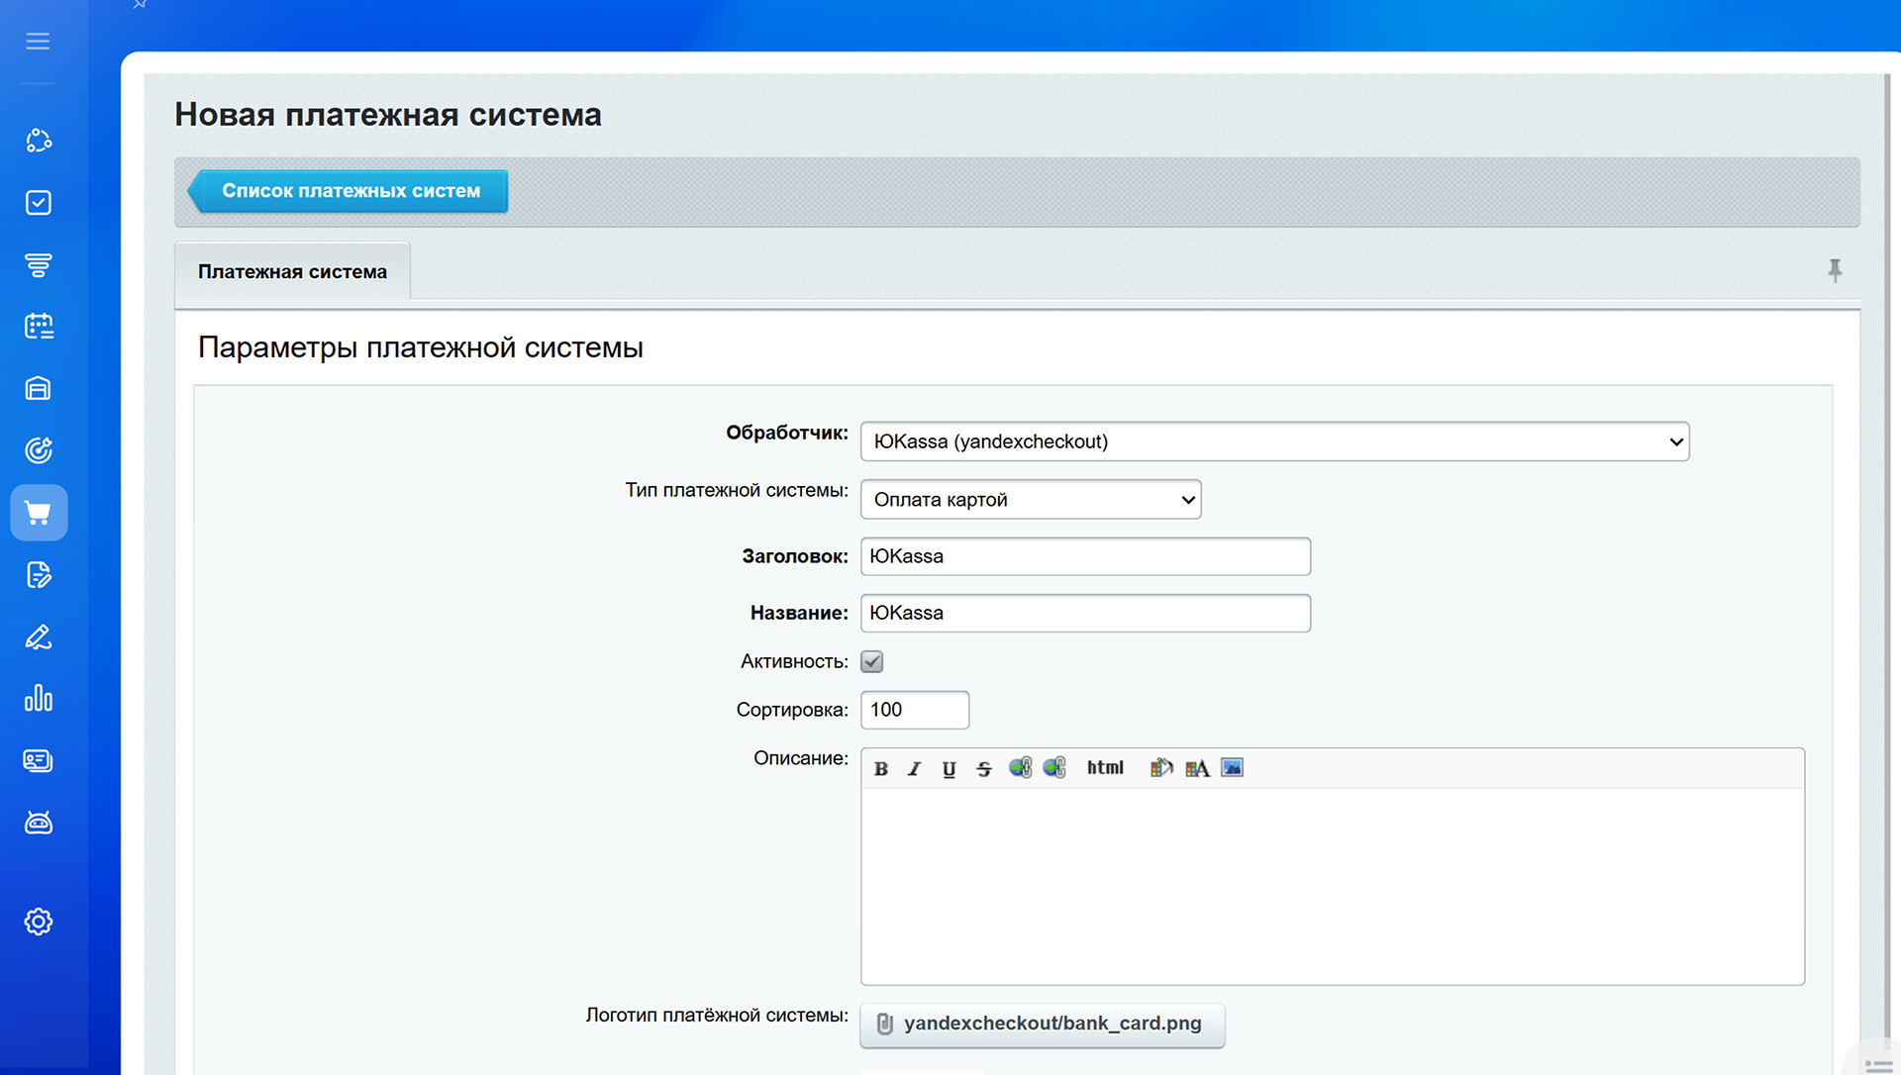1901x1075 pixels.
Task: Go back to Список платежных систем
Action: click(349, 191)
